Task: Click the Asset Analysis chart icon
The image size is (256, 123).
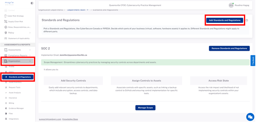Action: 6,93
